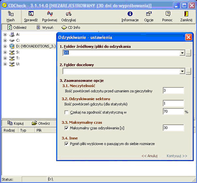Click the Rodzaj column header
The height and width of the screenshot is (183, 197).
click(x=10, y=130)
